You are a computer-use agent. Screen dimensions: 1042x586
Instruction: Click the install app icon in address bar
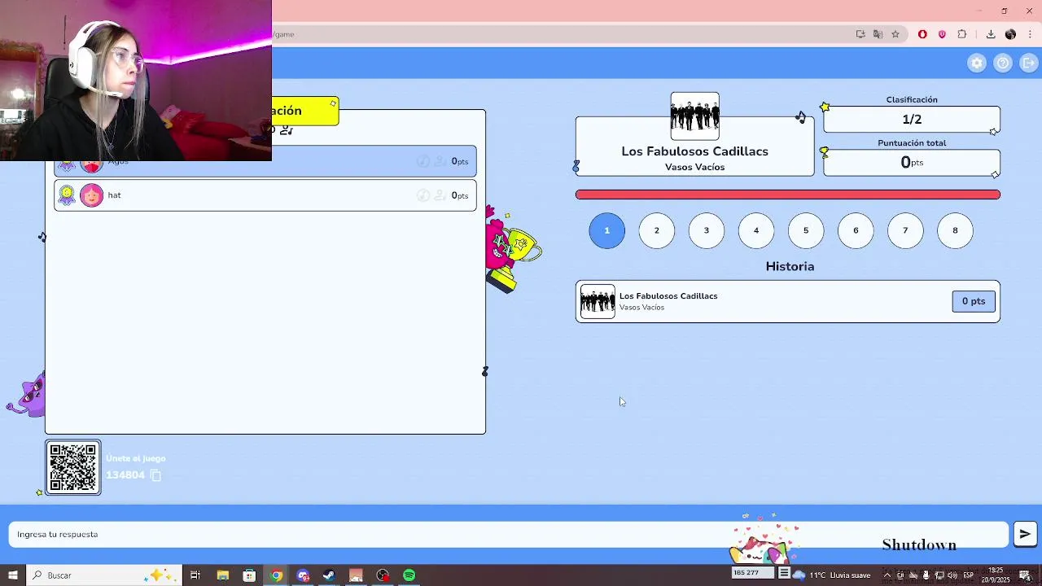click(x=860, y=34)
